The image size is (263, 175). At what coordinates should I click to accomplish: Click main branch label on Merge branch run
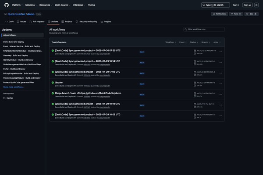click(x=142, y=95)
